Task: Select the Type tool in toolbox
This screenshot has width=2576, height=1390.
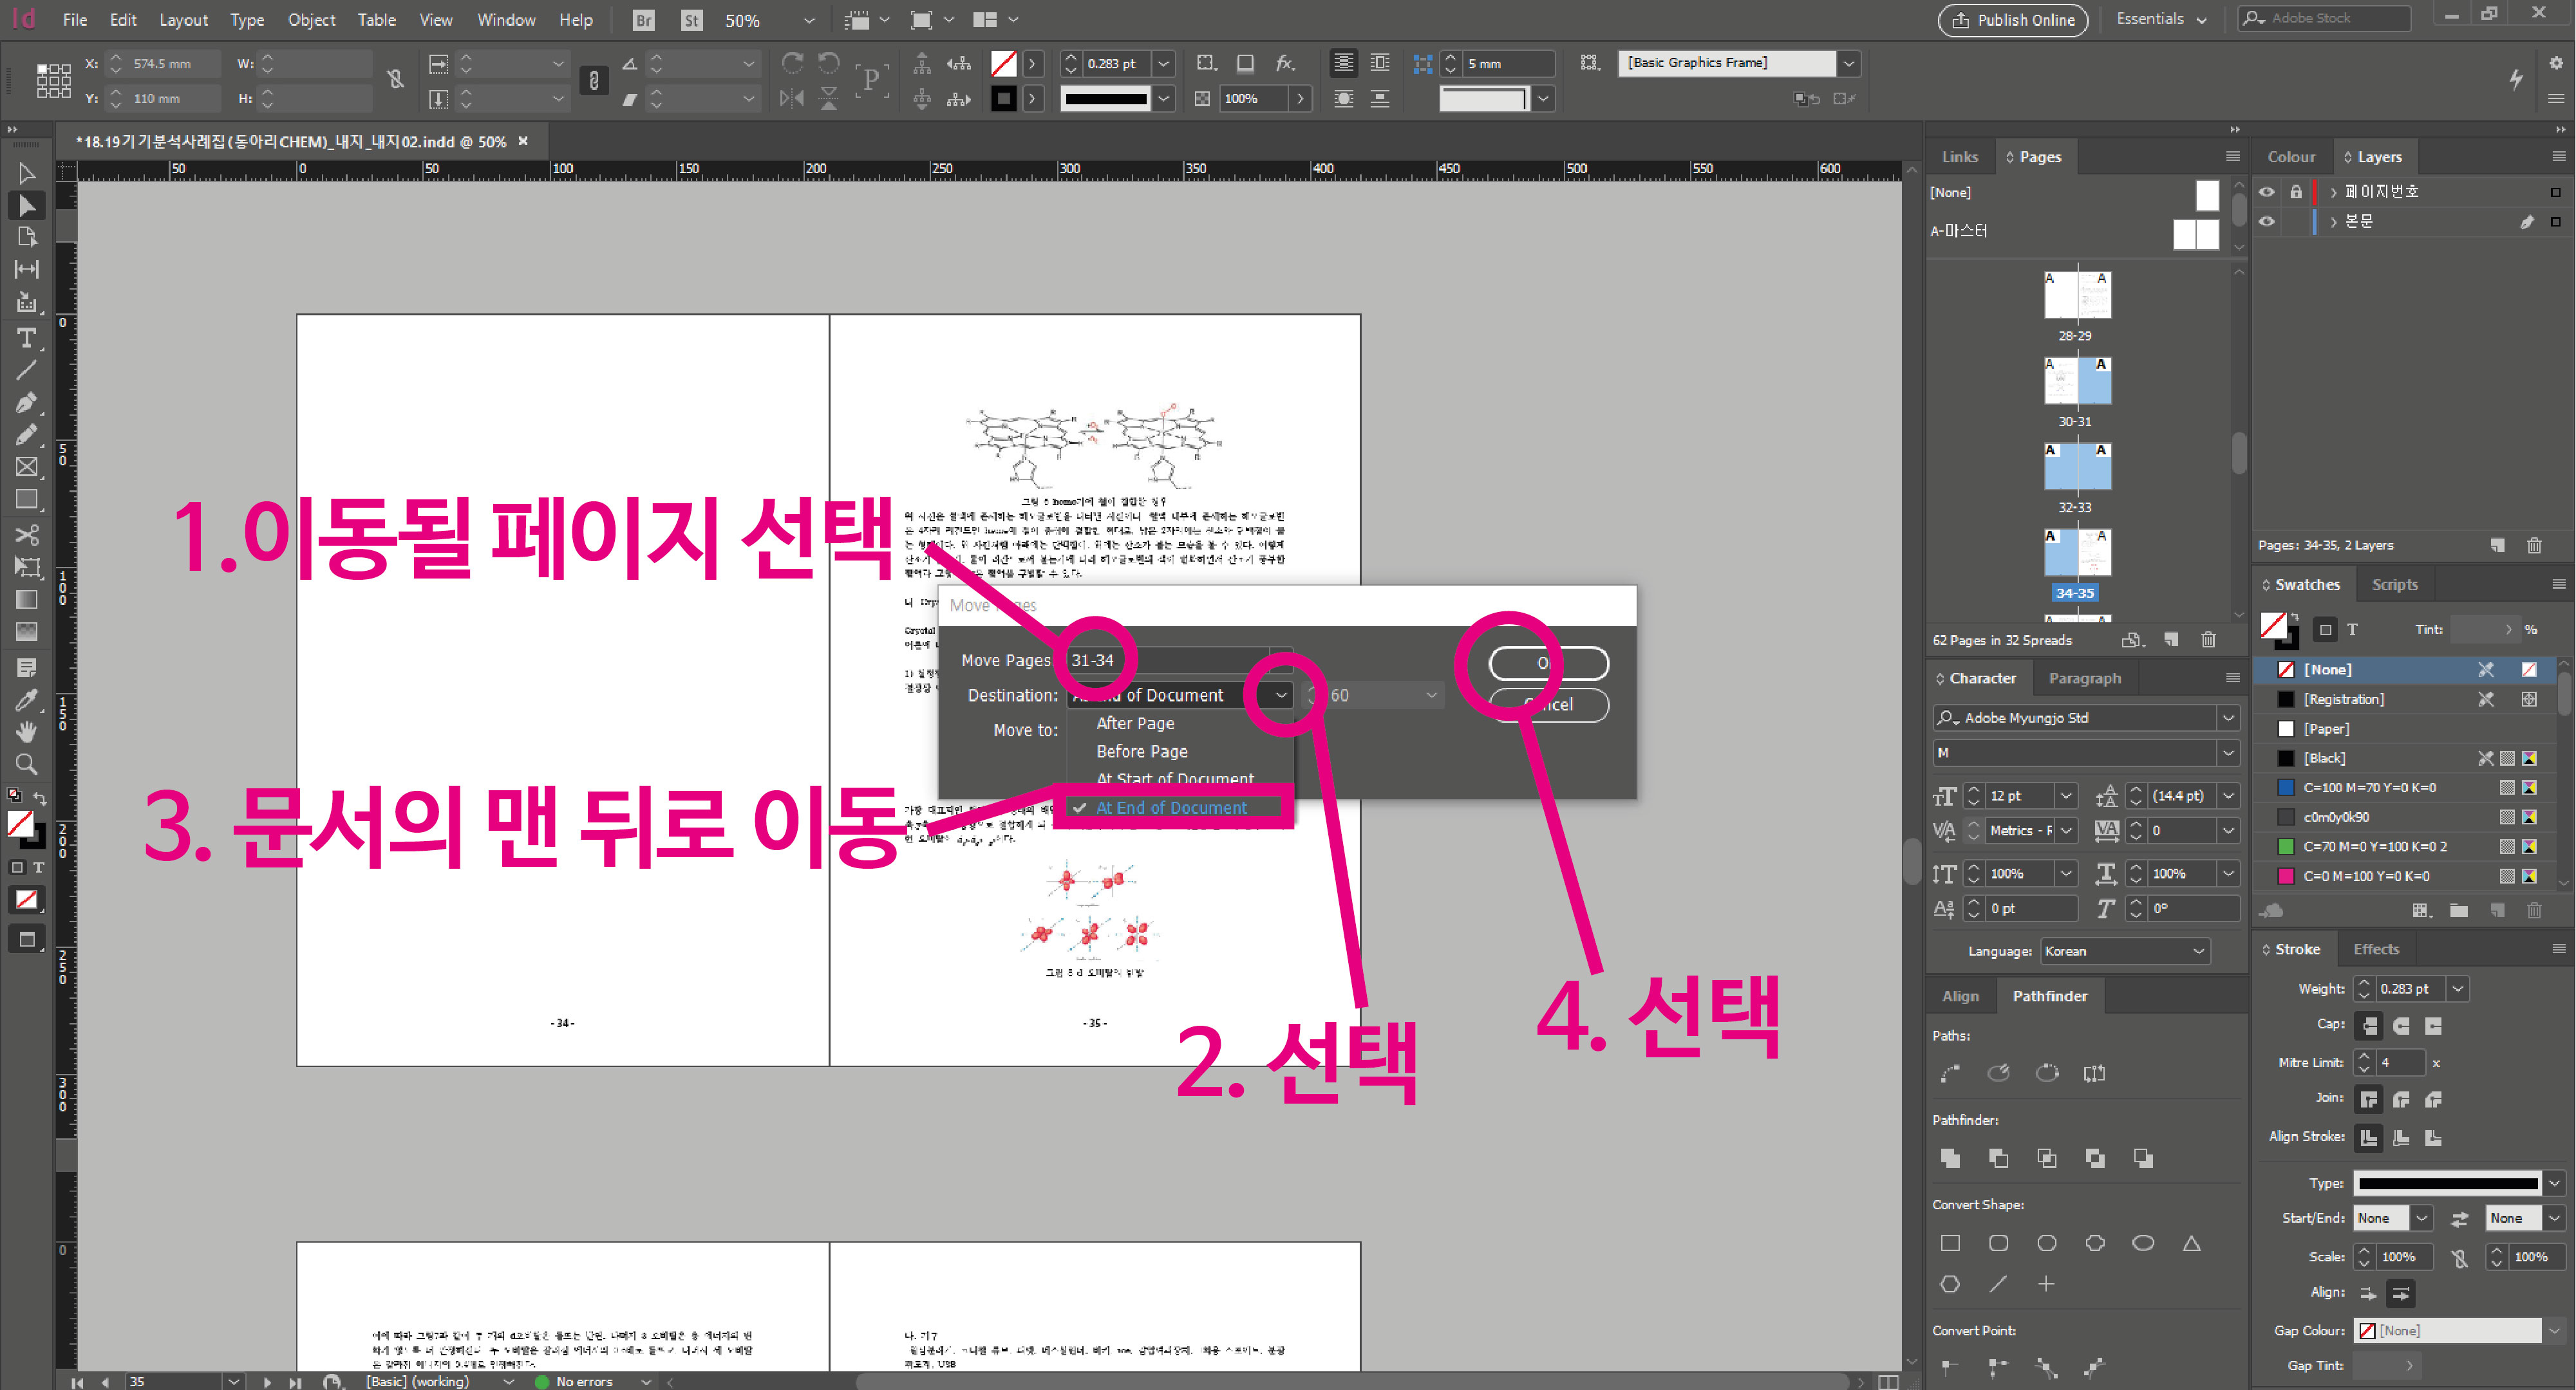Action: pyautogui.click(x=27, y=338)
